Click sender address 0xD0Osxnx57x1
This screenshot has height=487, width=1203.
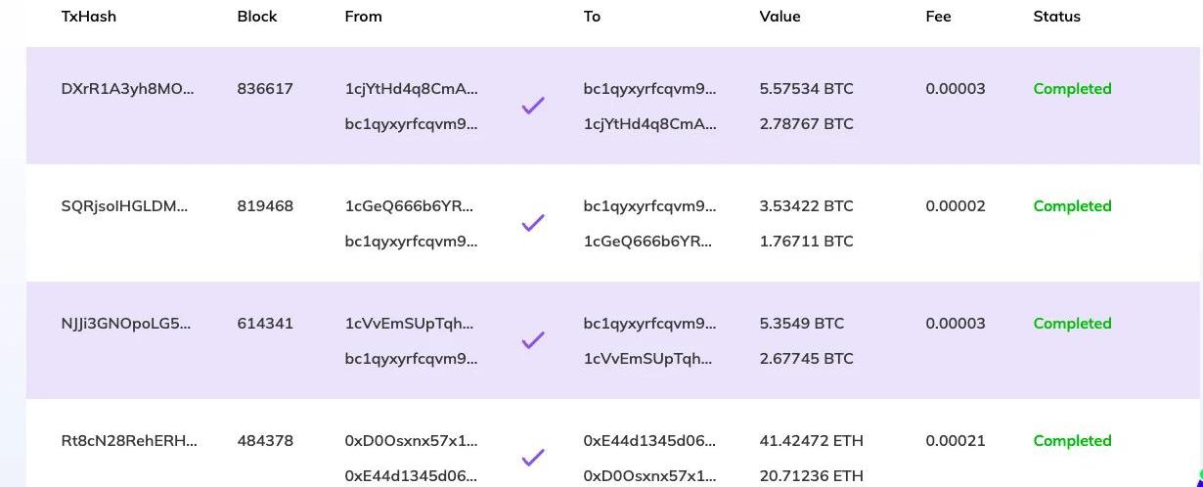coord(412,441)
